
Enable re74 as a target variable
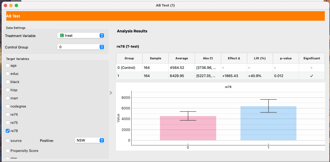[8, 114]
